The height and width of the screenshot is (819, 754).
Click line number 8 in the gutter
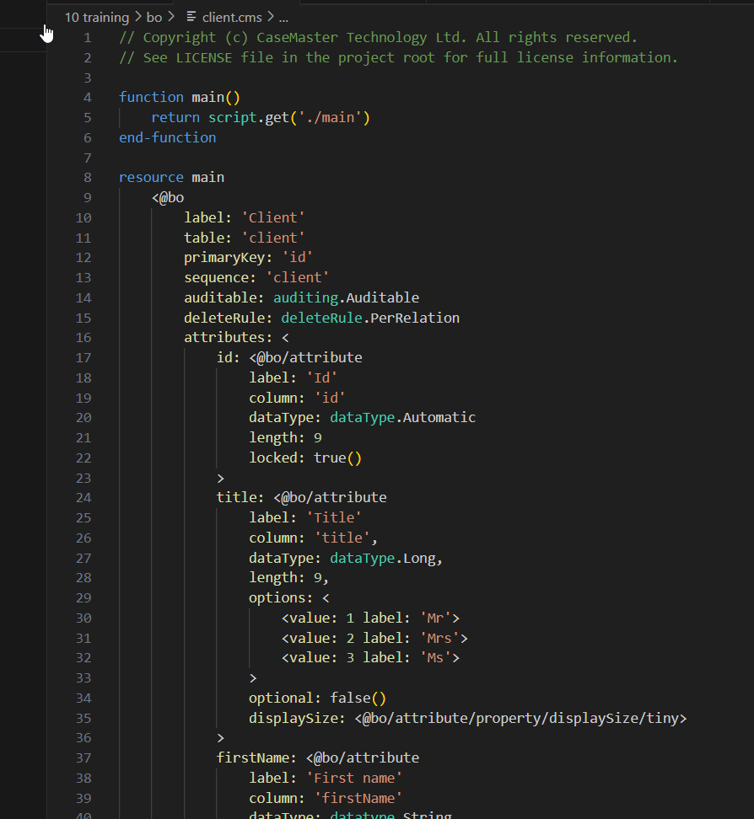coord(88,177)
